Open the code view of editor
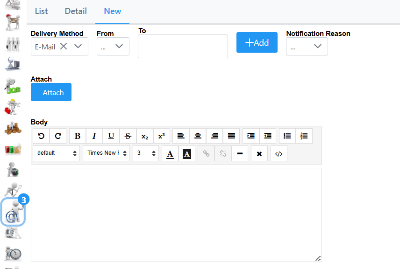 pyautogui.click(x=279, y=153)
